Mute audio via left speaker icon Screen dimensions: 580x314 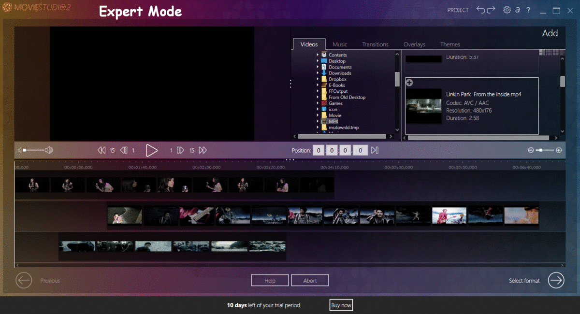point(20,150)
